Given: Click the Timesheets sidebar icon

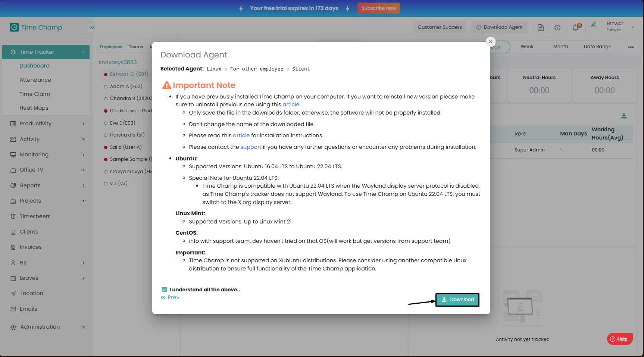Looking at the screenshot, I should point(13,216).
